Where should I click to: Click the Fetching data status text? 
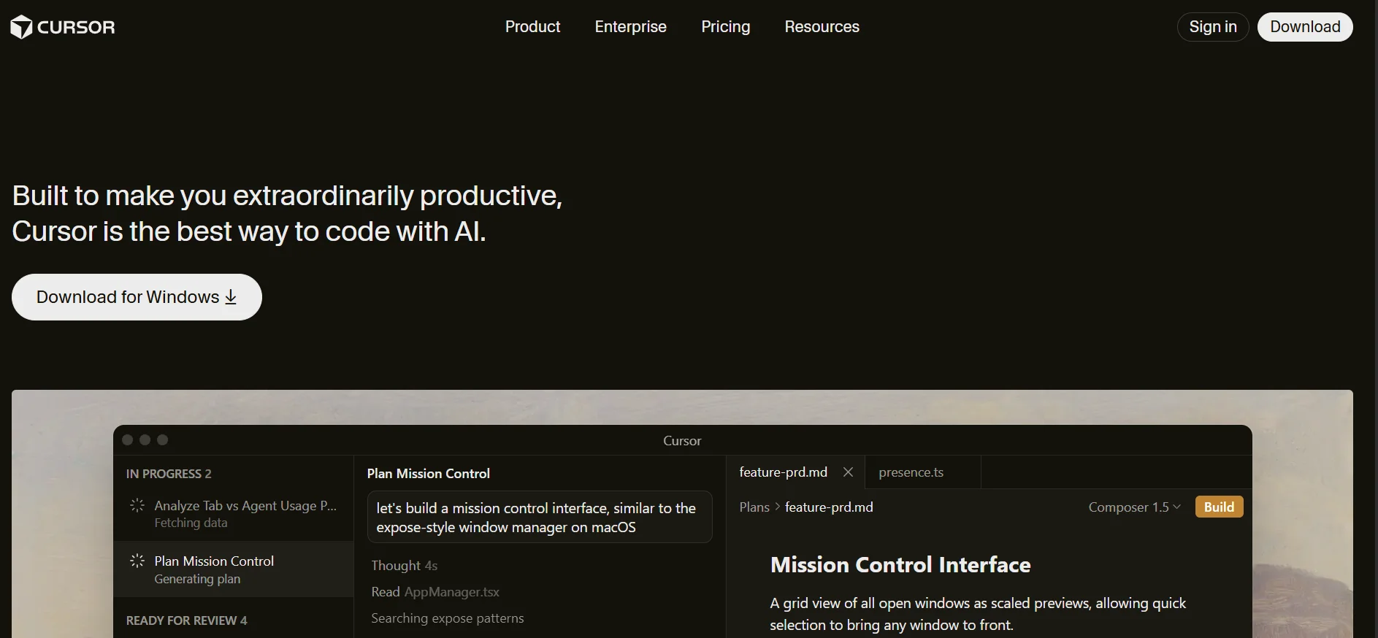tap(191, 523)
